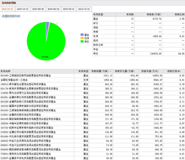Click the 年金 row label
Viewport: 185px width, 160px height.
coord(96,49)
